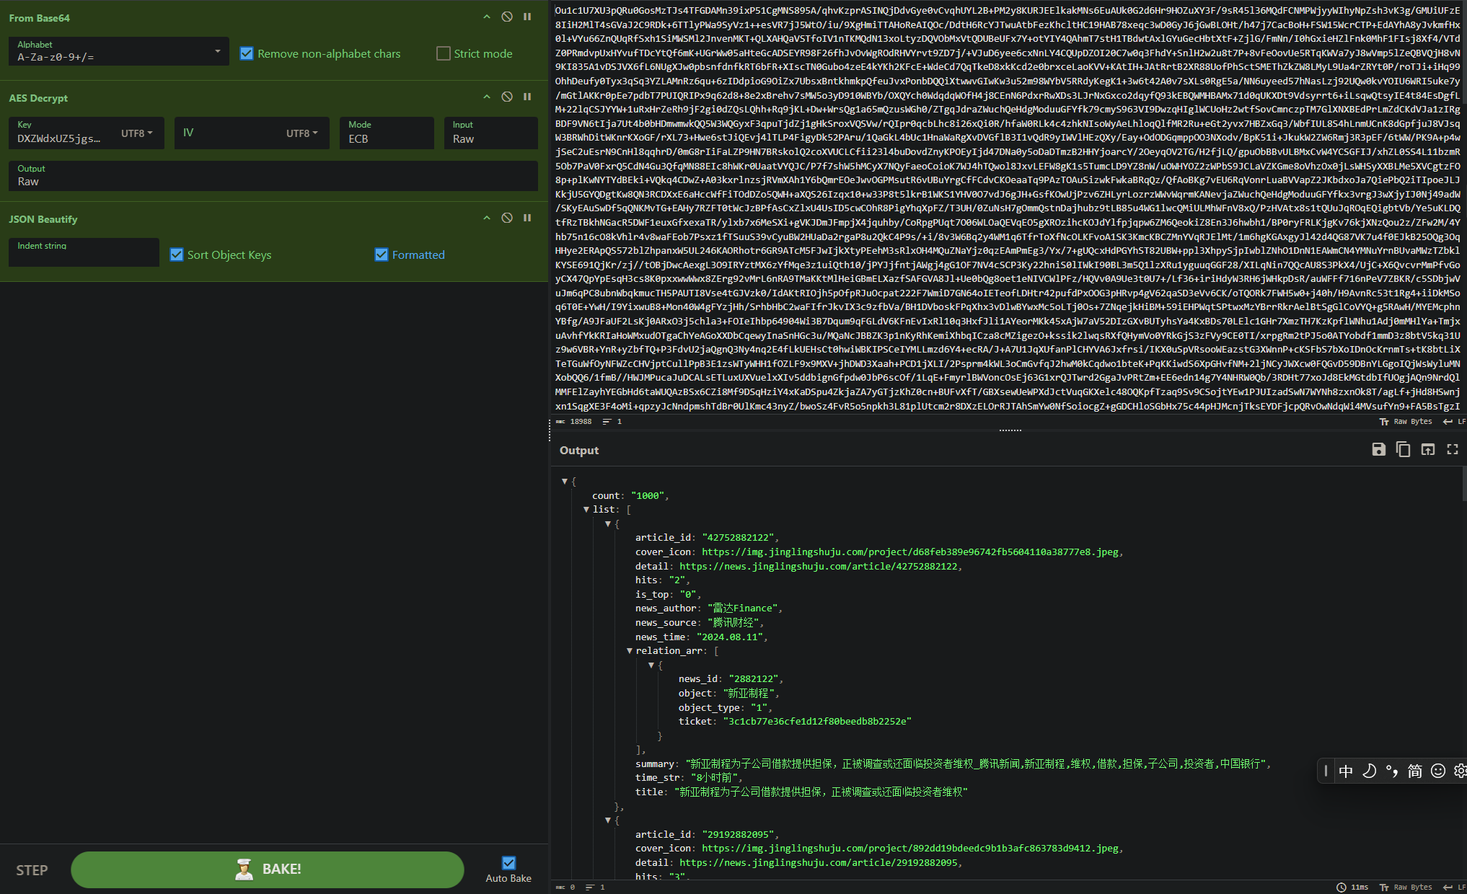
Task: Toggle Sort Object Keys checkbox
Action: coord(177,255)
